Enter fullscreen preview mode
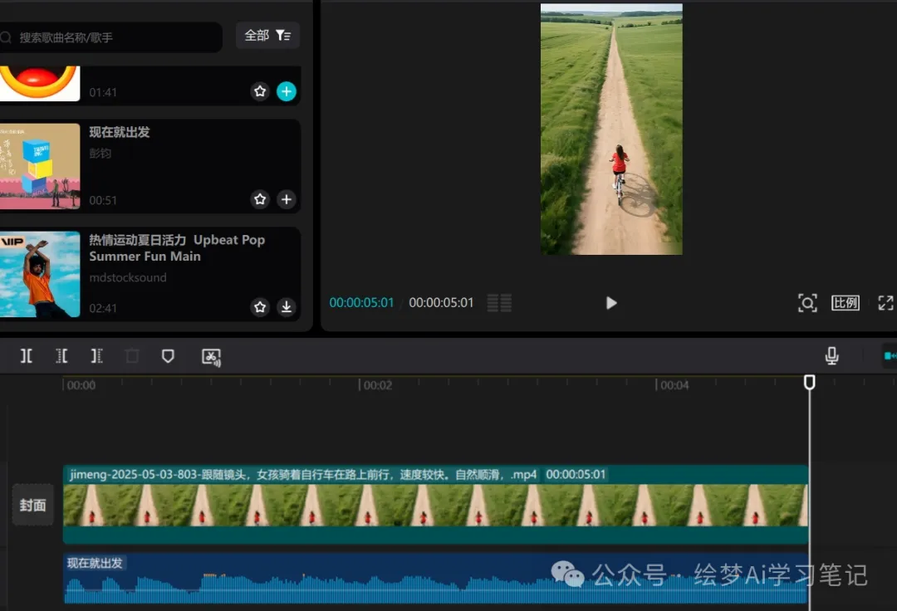 [x=885, y=303]
